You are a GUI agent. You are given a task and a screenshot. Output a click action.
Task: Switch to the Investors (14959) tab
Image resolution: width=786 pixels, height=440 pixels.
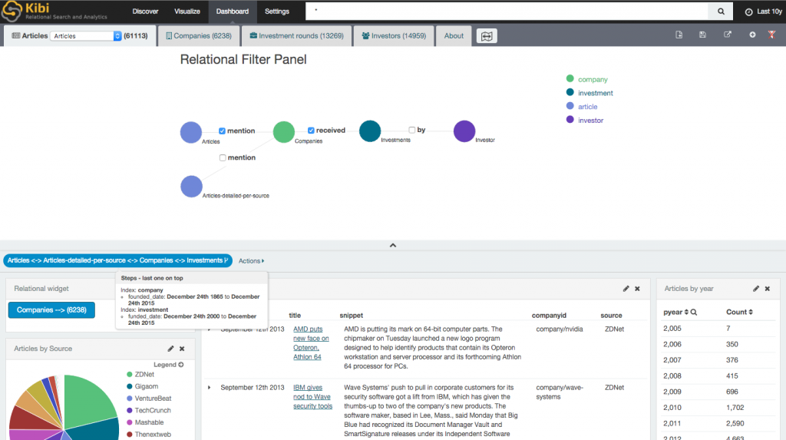click(x=394, y=36)
